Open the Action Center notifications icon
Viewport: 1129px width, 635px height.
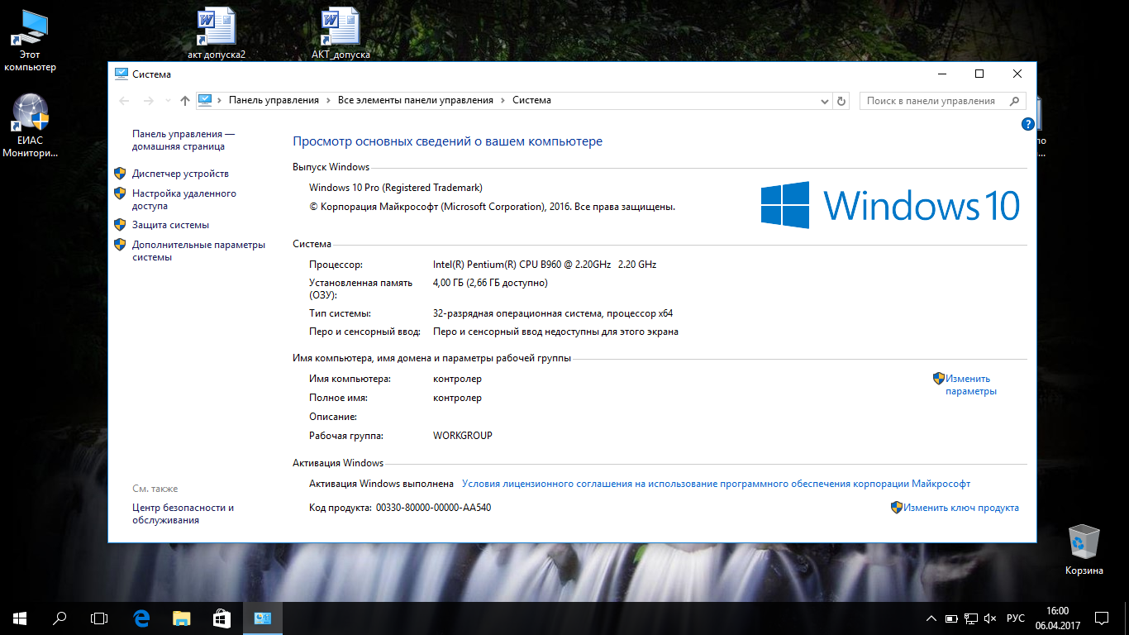1102,618
